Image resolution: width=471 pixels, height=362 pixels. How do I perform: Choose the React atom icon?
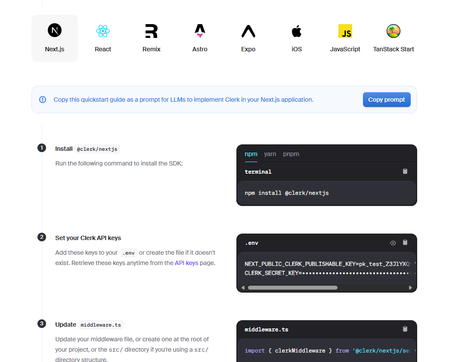tap(103, 31)
